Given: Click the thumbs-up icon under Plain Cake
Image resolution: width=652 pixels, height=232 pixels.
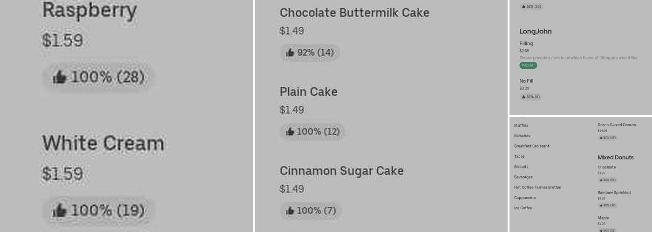Looking at the screenshot, I should [x=290, y=132].
